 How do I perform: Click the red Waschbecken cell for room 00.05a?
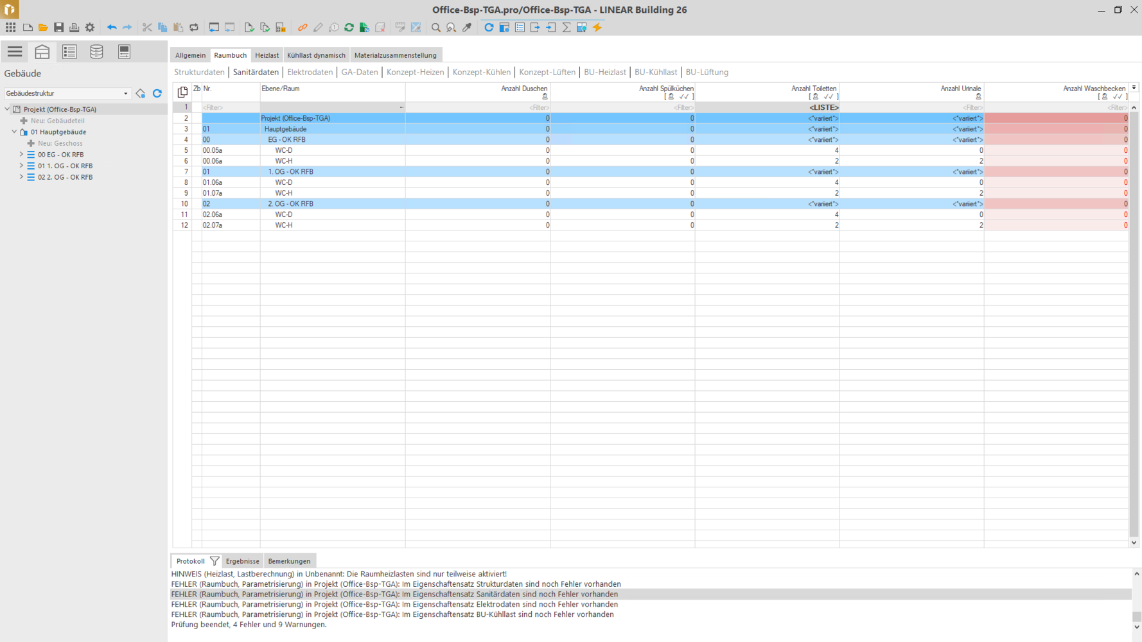(1056, 150)
